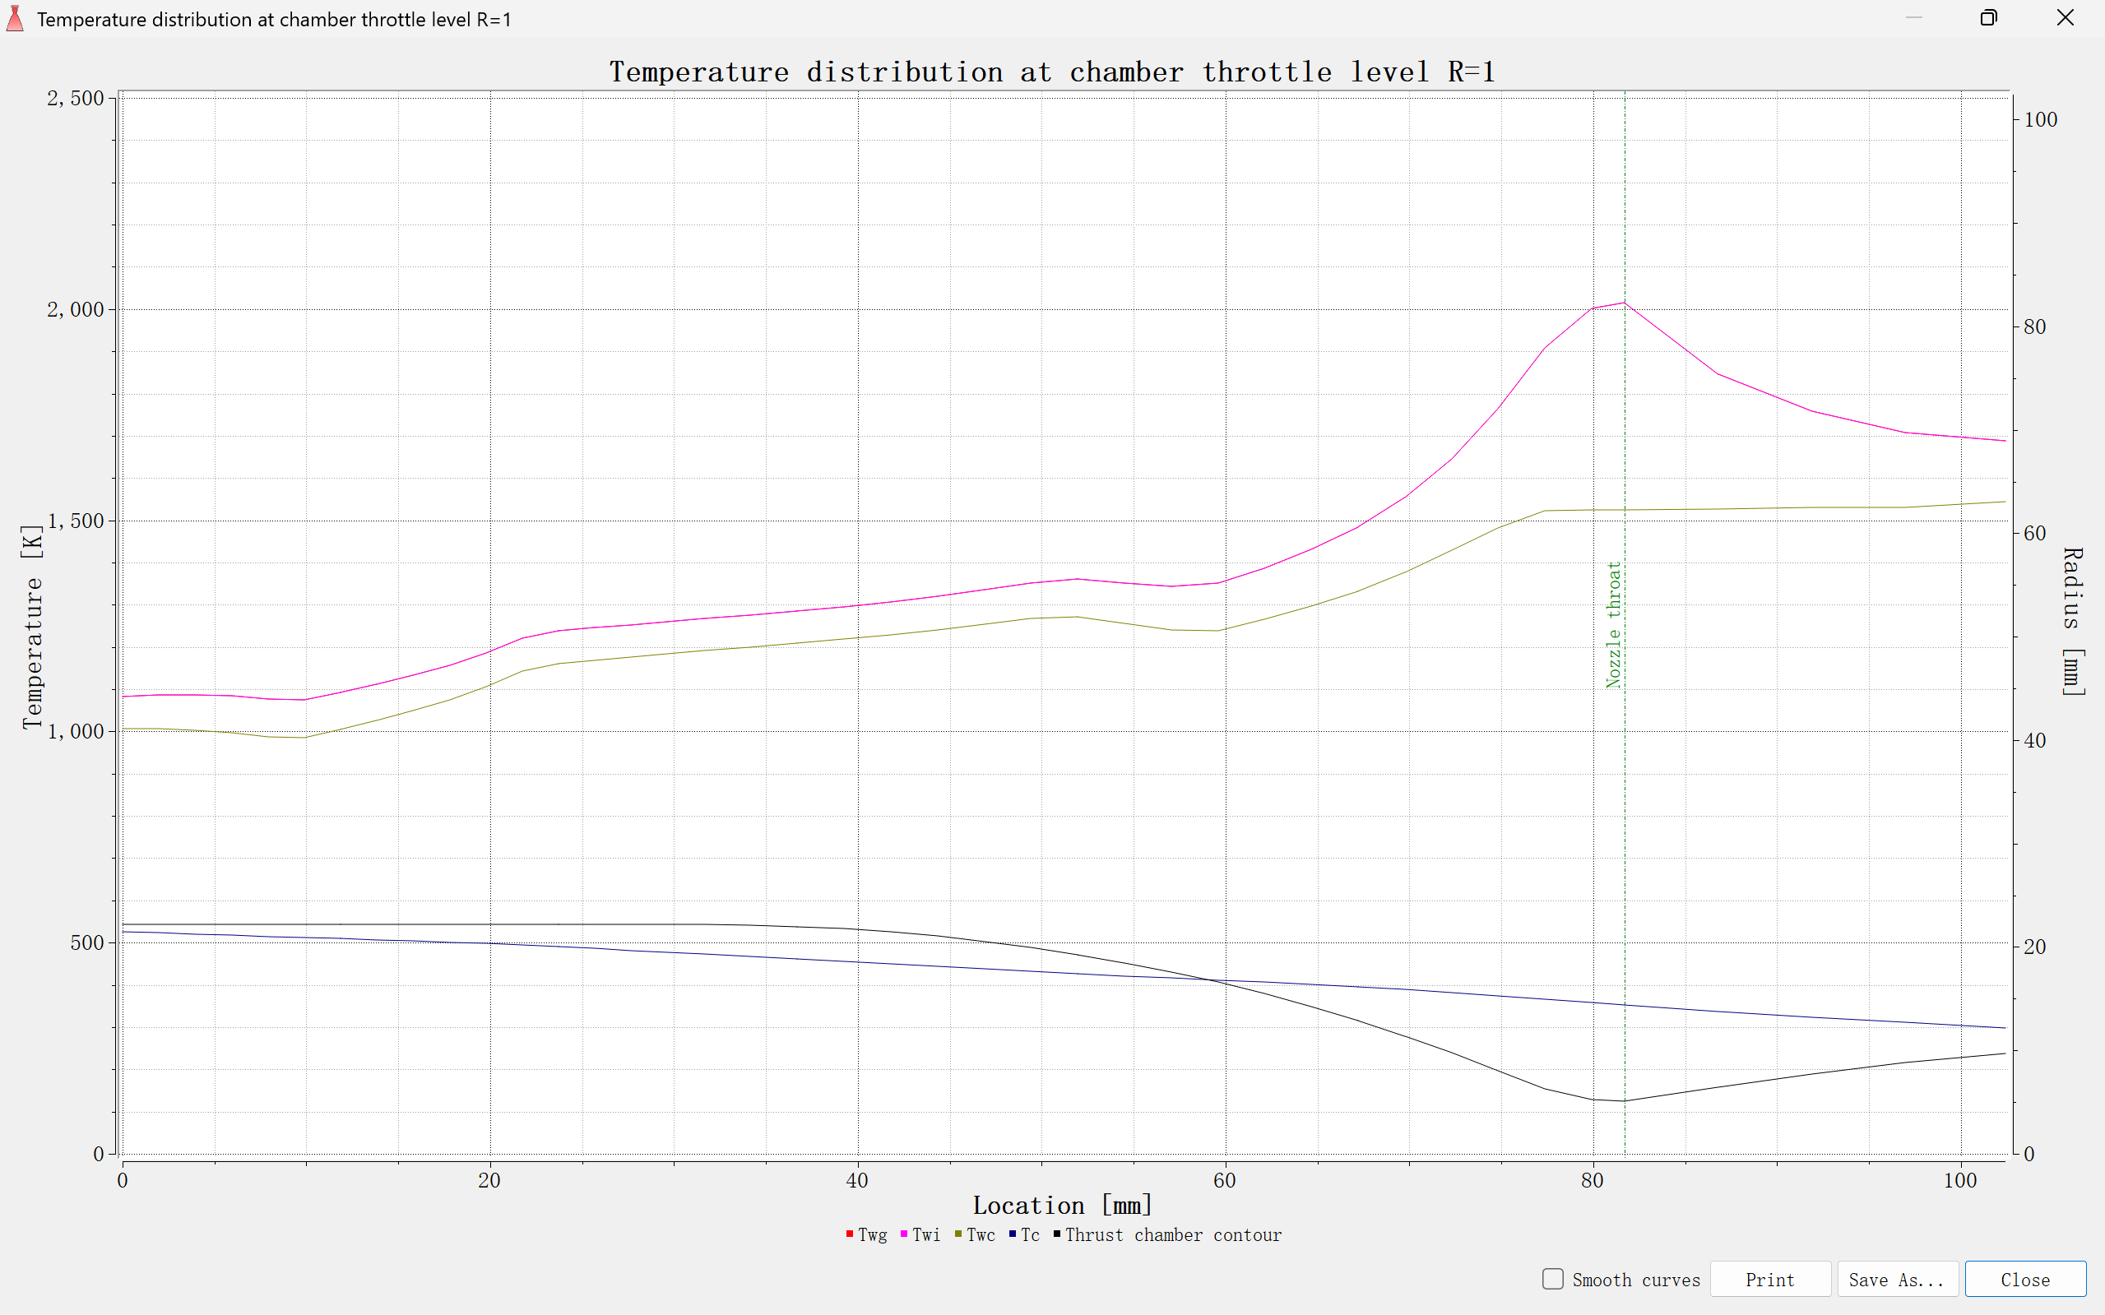Click the red rocket nozzle application icon
The height and width of the screenshot is (1315, 2105).
pyautogui.click(x=16, y=19)
